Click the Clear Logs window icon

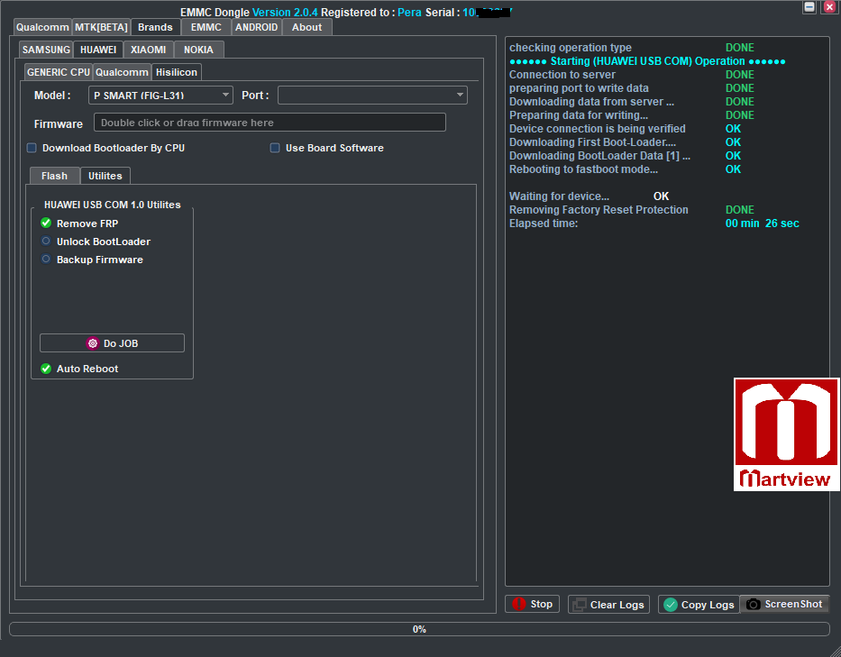pyautogui.click(x=580, y=605)
